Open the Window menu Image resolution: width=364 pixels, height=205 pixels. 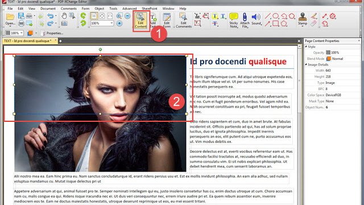[x=168, y=9]
